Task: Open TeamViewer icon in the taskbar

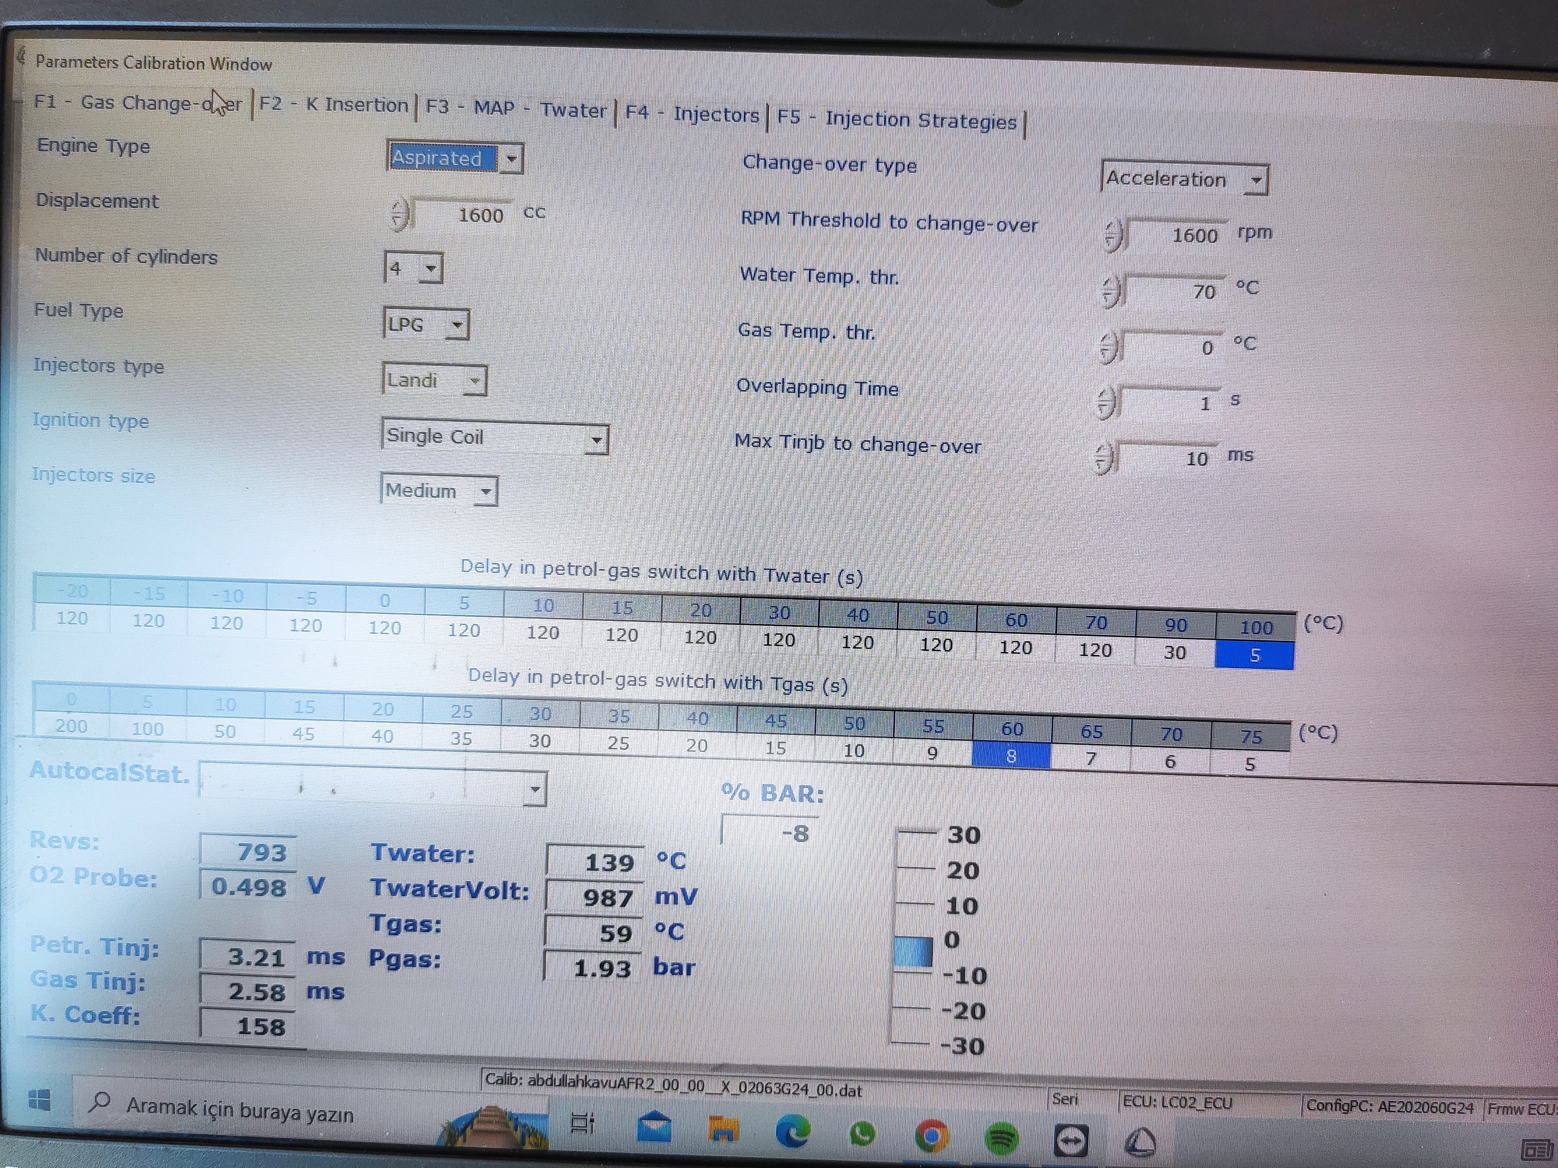Action: (x=1071, y=1140)
